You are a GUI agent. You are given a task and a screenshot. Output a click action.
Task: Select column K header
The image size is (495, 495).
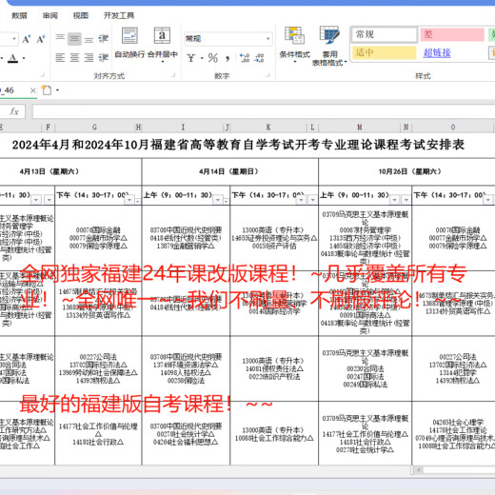pyautogui.click(x=268, y=128)
